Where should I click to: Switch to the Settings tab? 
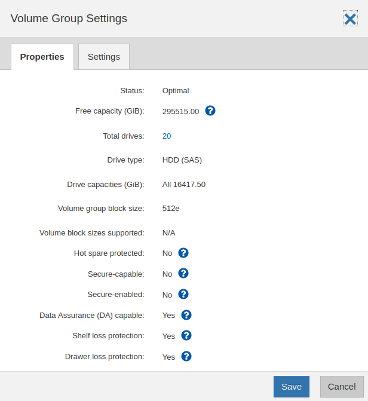click(x=104, y=57)
